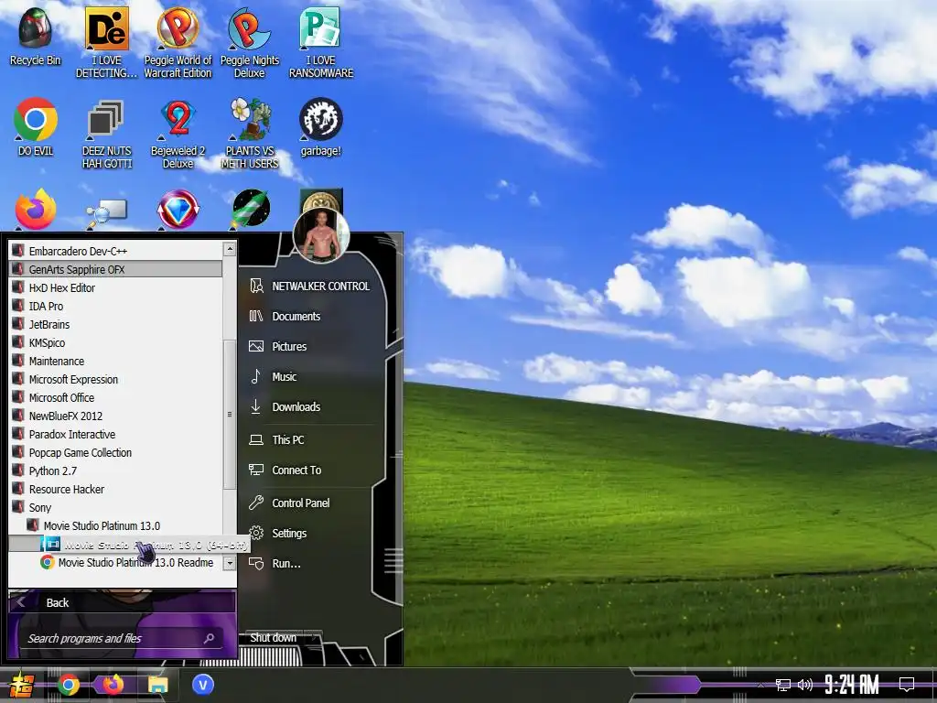
Task: Open File Explorer from the taskbar
Action: click(x=157, y=685)
